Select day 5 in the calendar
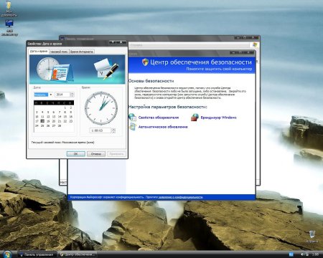 48,112
